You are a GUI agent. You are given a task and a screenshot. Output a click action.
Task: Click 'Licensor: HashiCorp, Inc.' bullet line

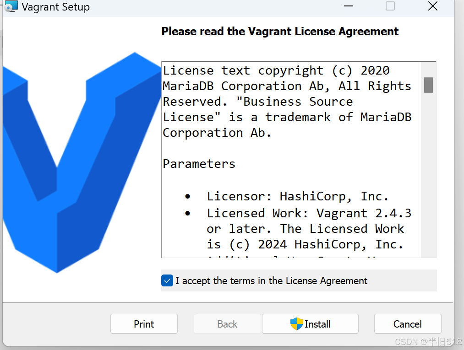297,196
